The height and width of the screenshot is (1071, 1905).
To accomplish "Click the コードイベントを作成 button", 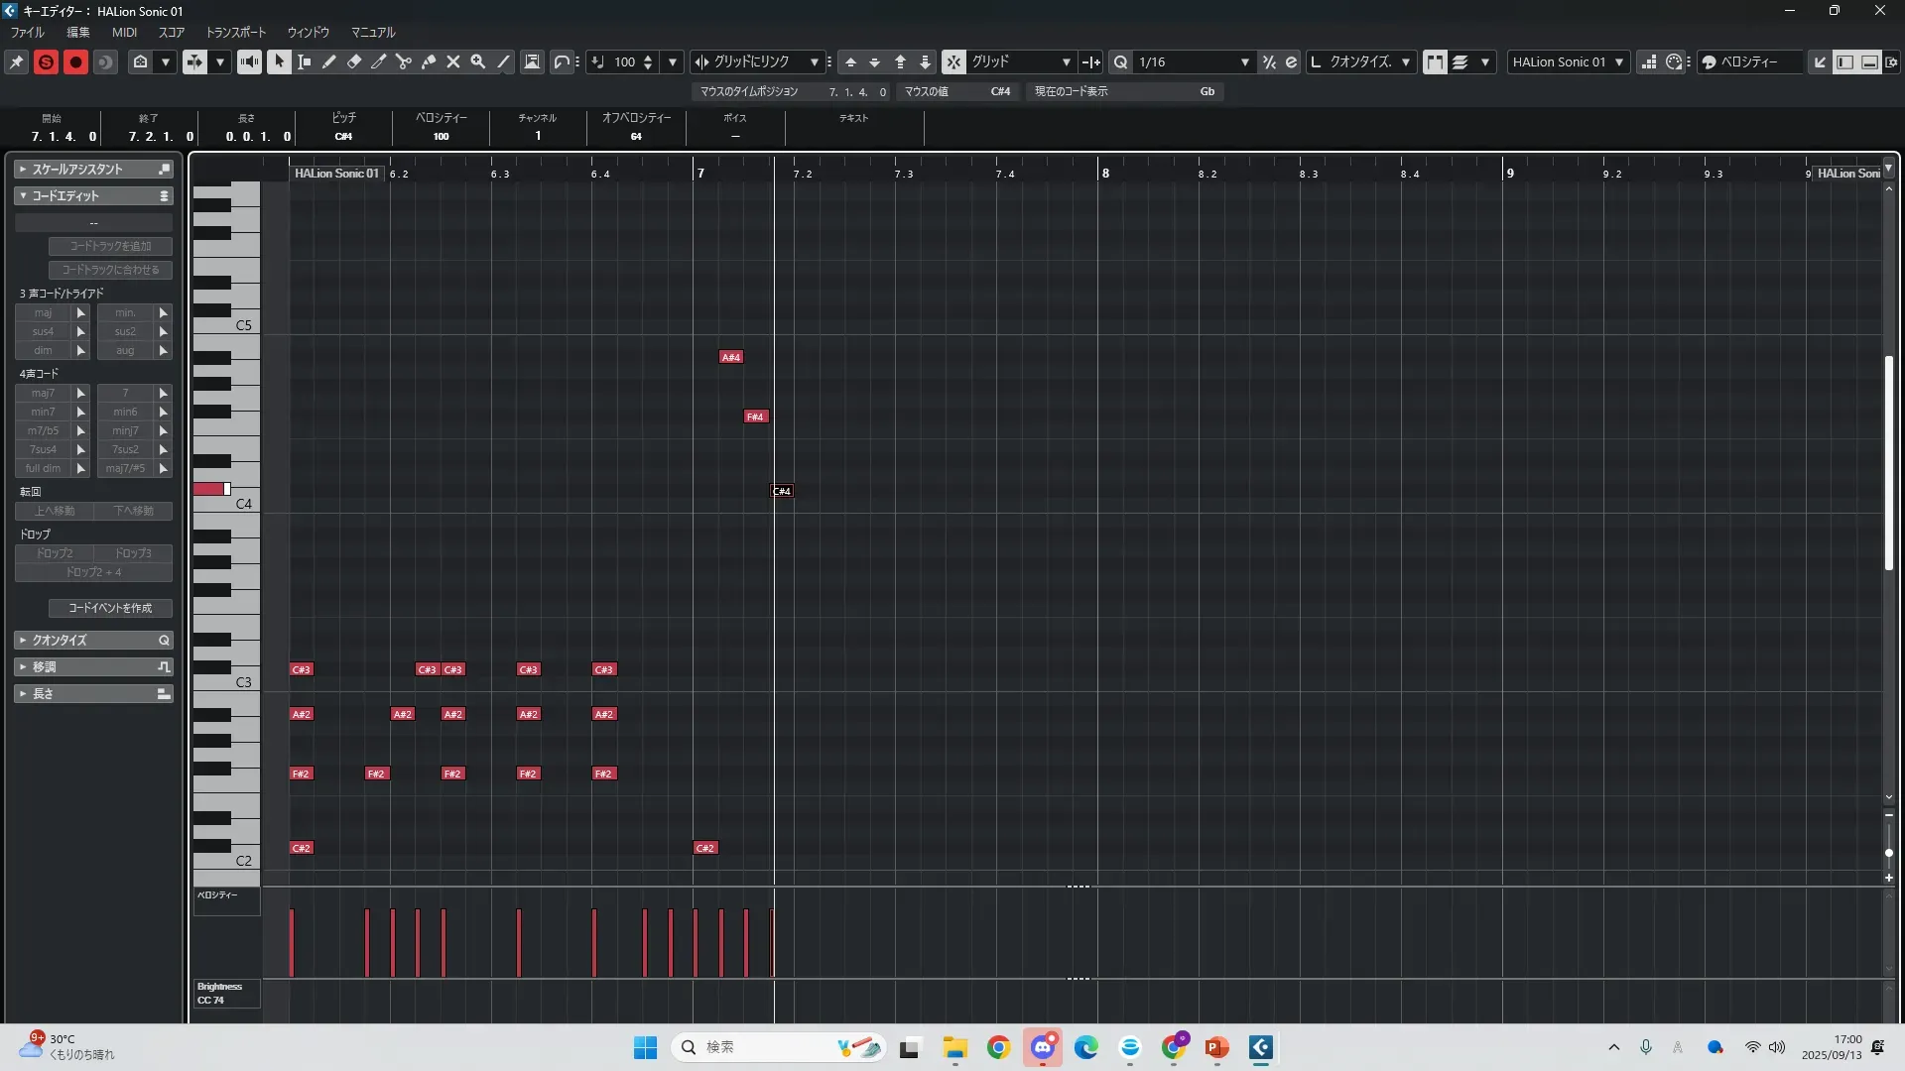I will click(110, 608).
